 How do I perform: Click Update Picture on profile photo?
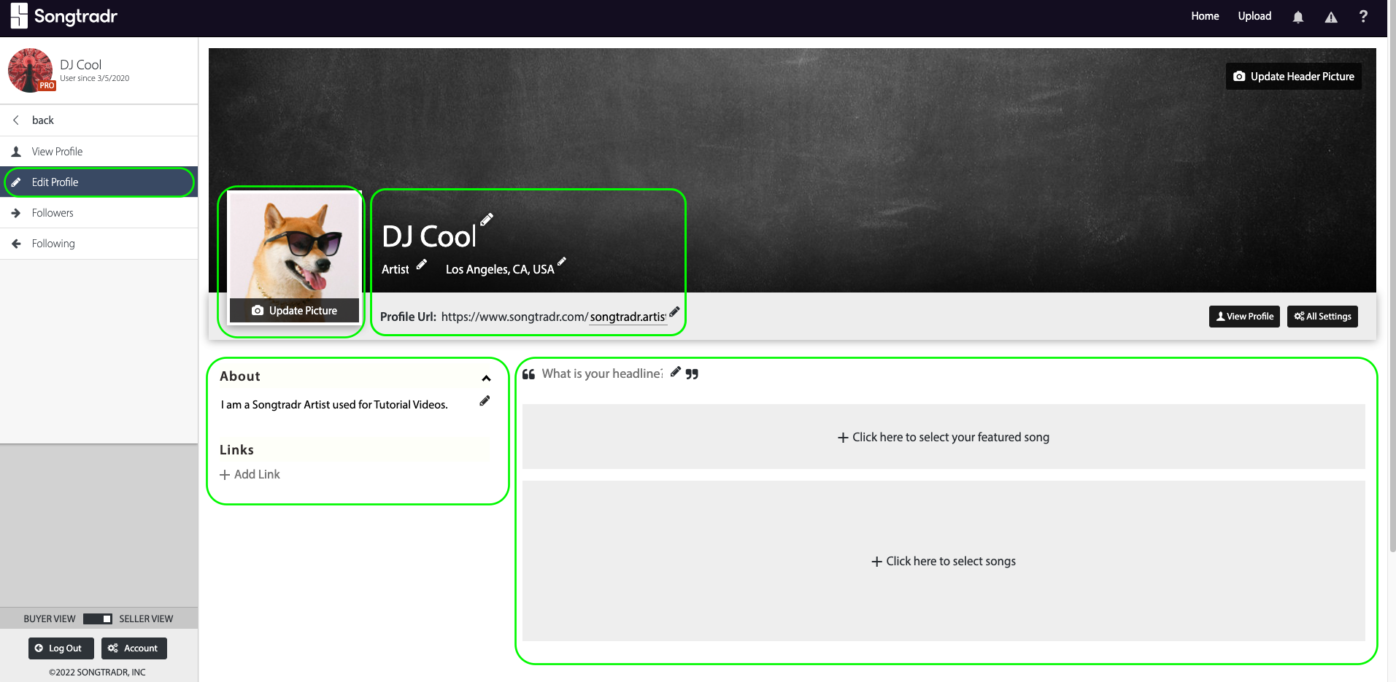point(294,311)
